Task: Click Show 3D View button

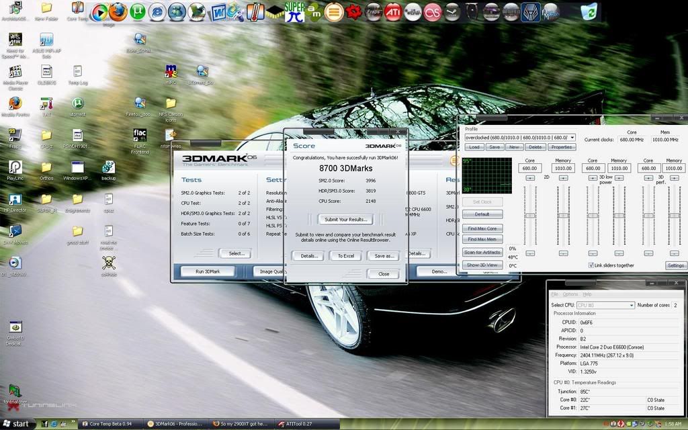Action: click(x=482, y=265)
